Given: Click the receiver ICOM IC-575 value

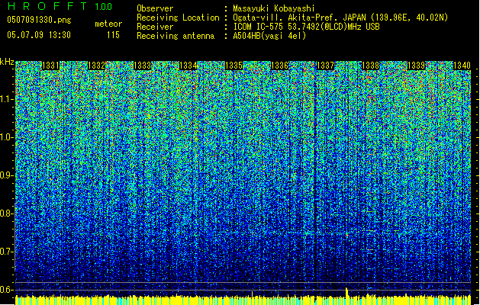Looking at the screenshot, I should coord(306,27).
